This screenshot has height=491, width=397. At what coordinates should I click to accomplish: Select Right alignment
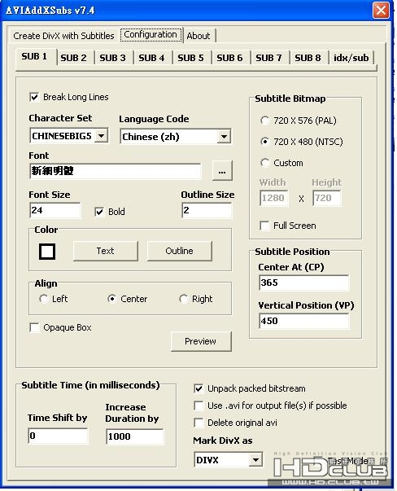point(183,299)
